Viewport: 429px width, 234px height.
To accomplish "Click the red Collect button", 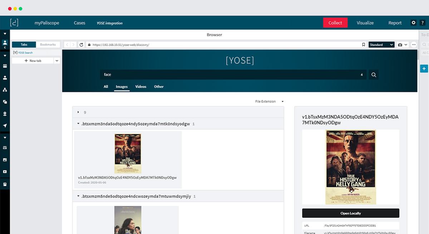I will click(x=335, y=23).
